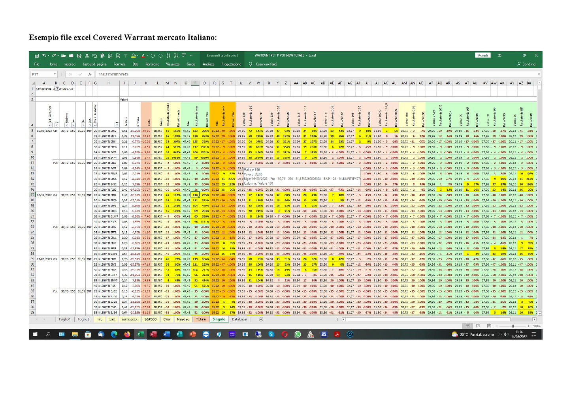Open fill color dropdown arrow
Viewport: 571px width, 403px height.
tap(138, 56)
